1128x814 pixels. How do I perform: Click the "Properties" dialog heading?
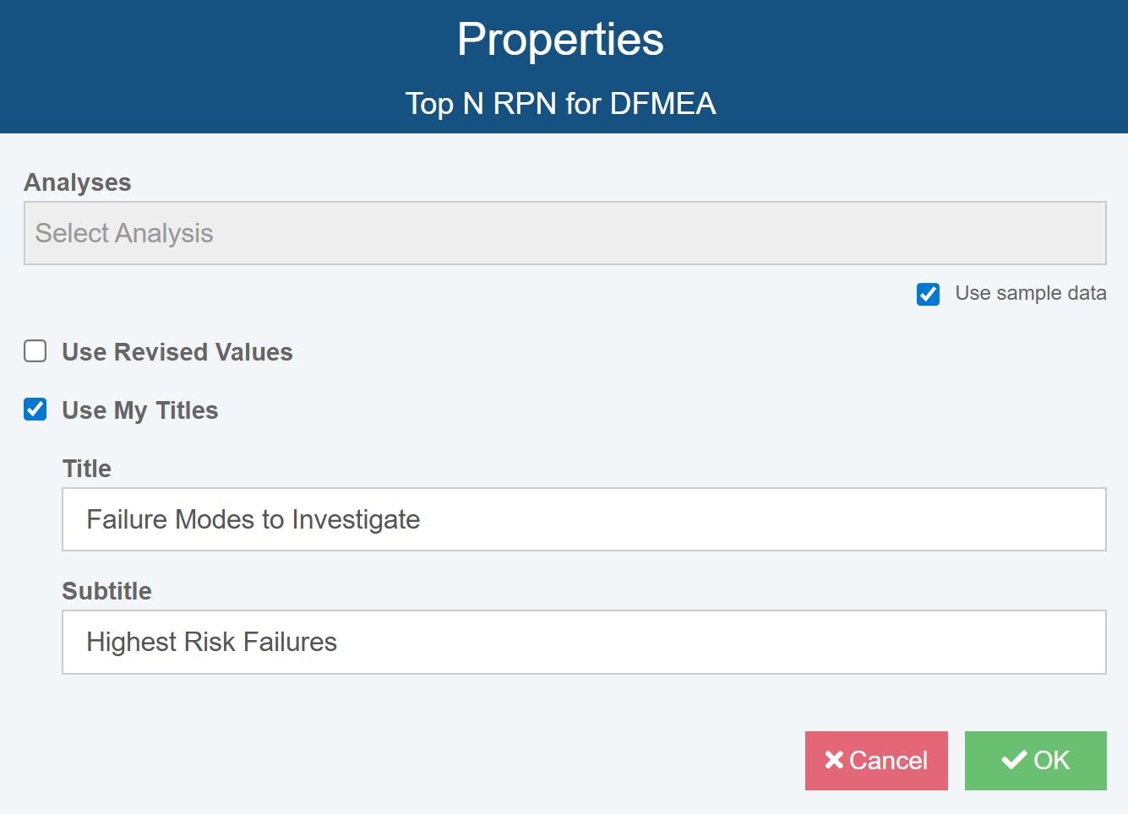(x=560, y=40)
